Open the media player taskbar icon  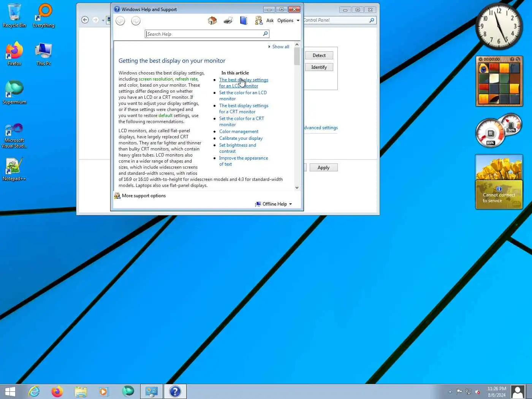[104, 391]
